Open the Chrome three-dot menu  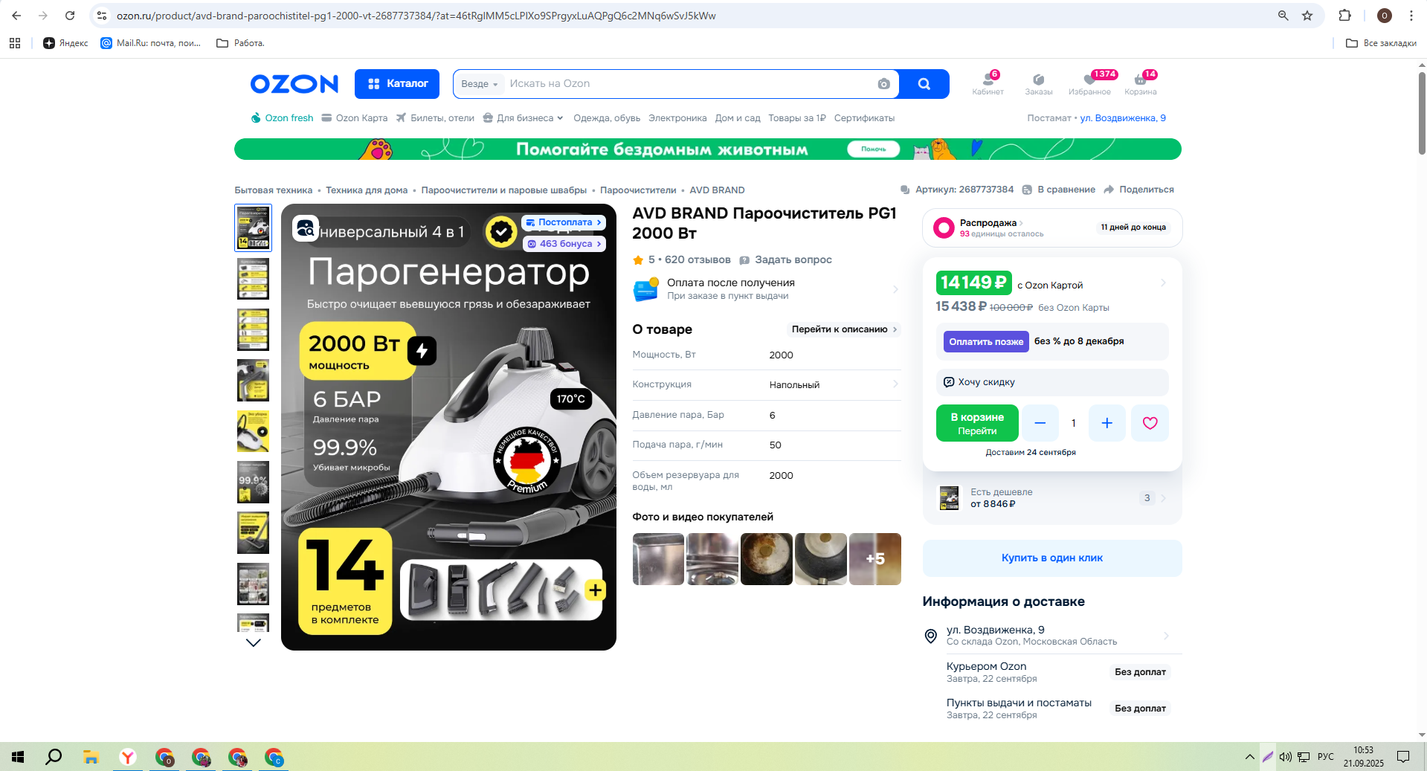(x=1411, y=16)
